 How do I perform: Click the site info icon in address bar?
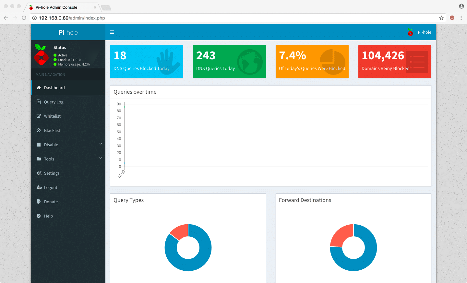(x=34, y=18)
